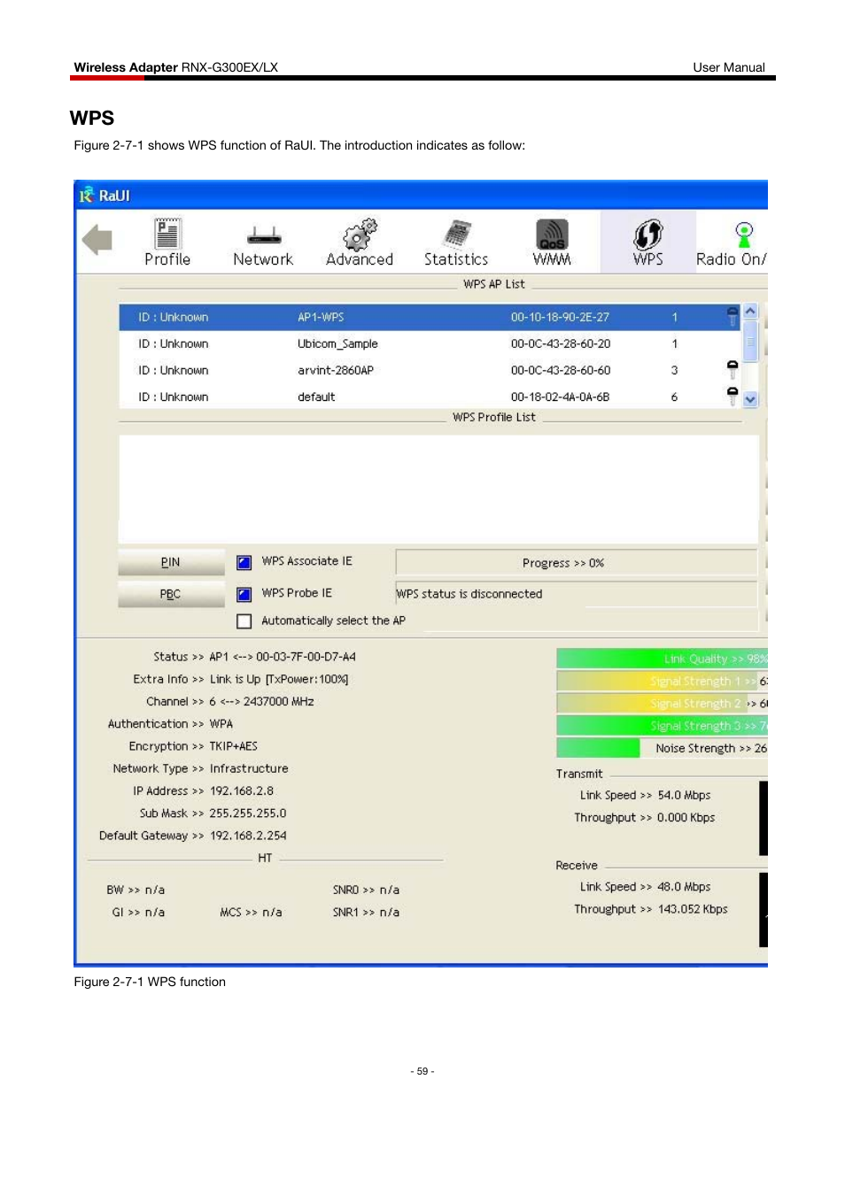The image size is (845, 1195).
Task: Click the Authentication value WPA
Action: point(221,724)
